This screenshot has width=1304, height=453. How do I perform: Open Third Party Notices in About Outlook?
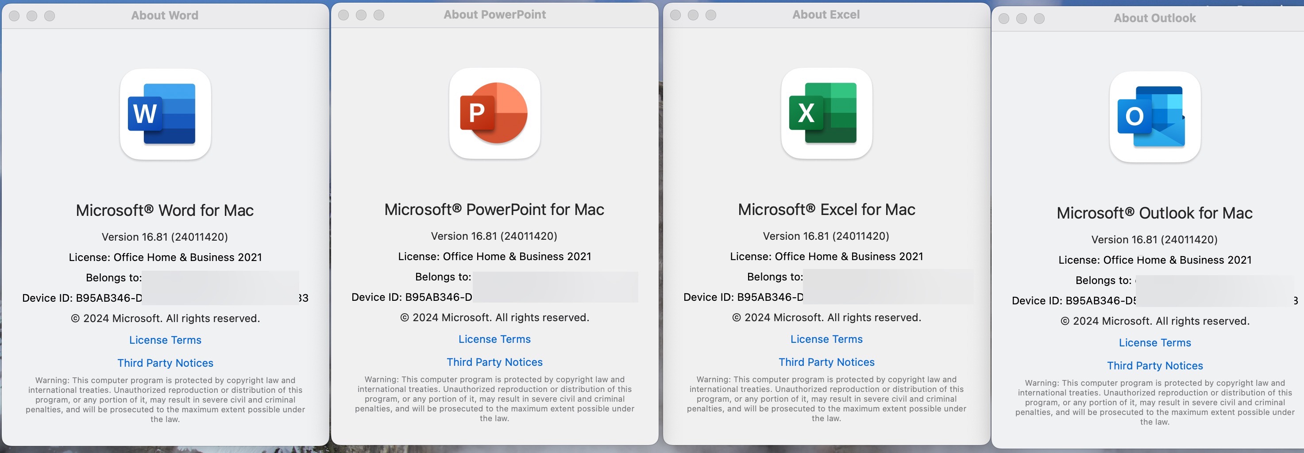(x=1155, y=365)
